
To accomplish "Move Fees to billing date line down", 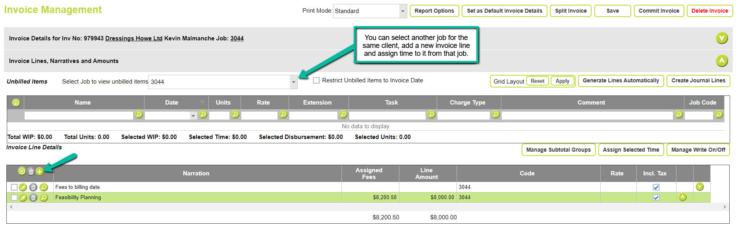I will (x=699, y=186).
